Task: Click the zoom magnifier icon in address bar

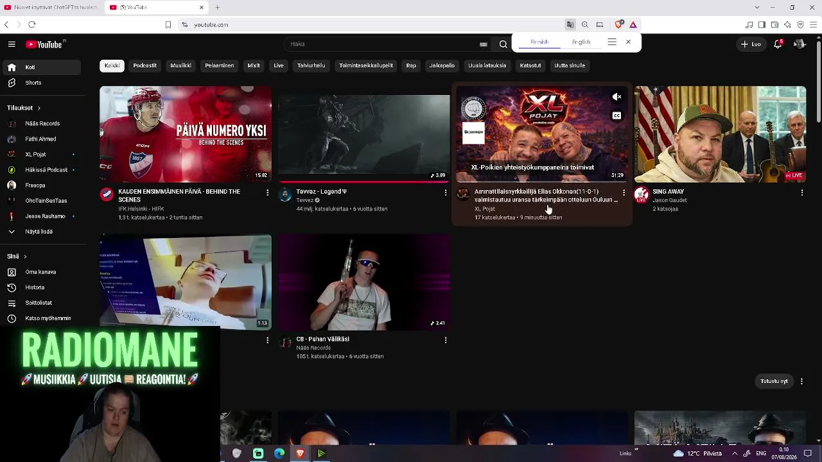Action: [585, 24]
